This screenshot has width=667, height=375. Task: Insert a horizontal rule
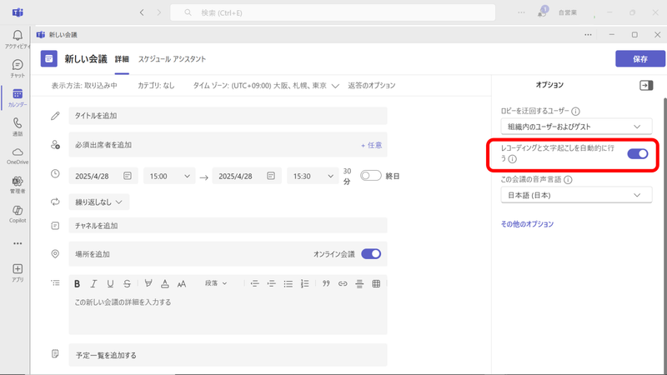coord(359,283)
